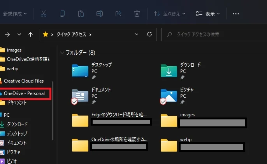Click the refresh button

click(x=149, y=34)
